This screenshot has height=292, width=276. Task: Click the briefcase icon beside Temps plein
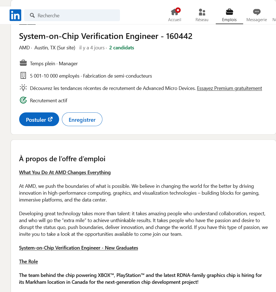click(x=23, y=63)
